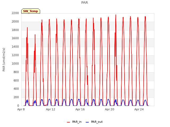170x127 pixels.
Task: Click the Apr 24 x-axis label
Action: click(x=139, y=109)
